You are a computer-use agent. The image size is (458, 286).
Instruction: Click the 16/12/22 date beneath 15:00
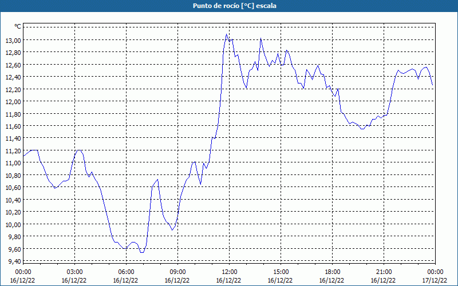click(280, 280)
